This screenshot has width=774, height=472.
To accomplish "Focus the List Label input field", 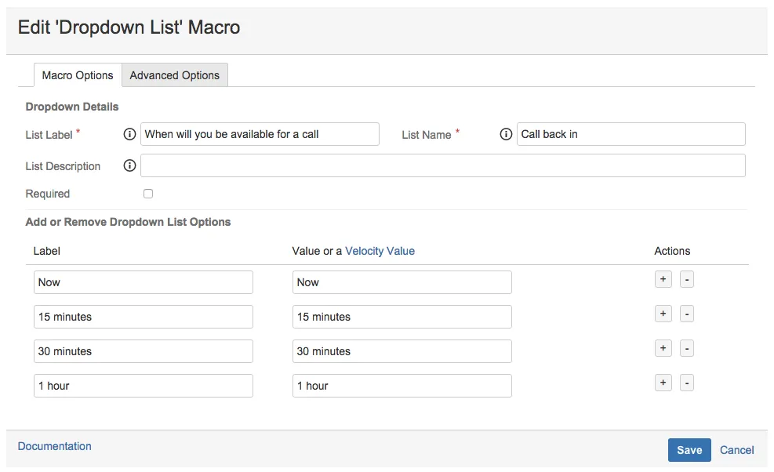I will click(260, 134).
